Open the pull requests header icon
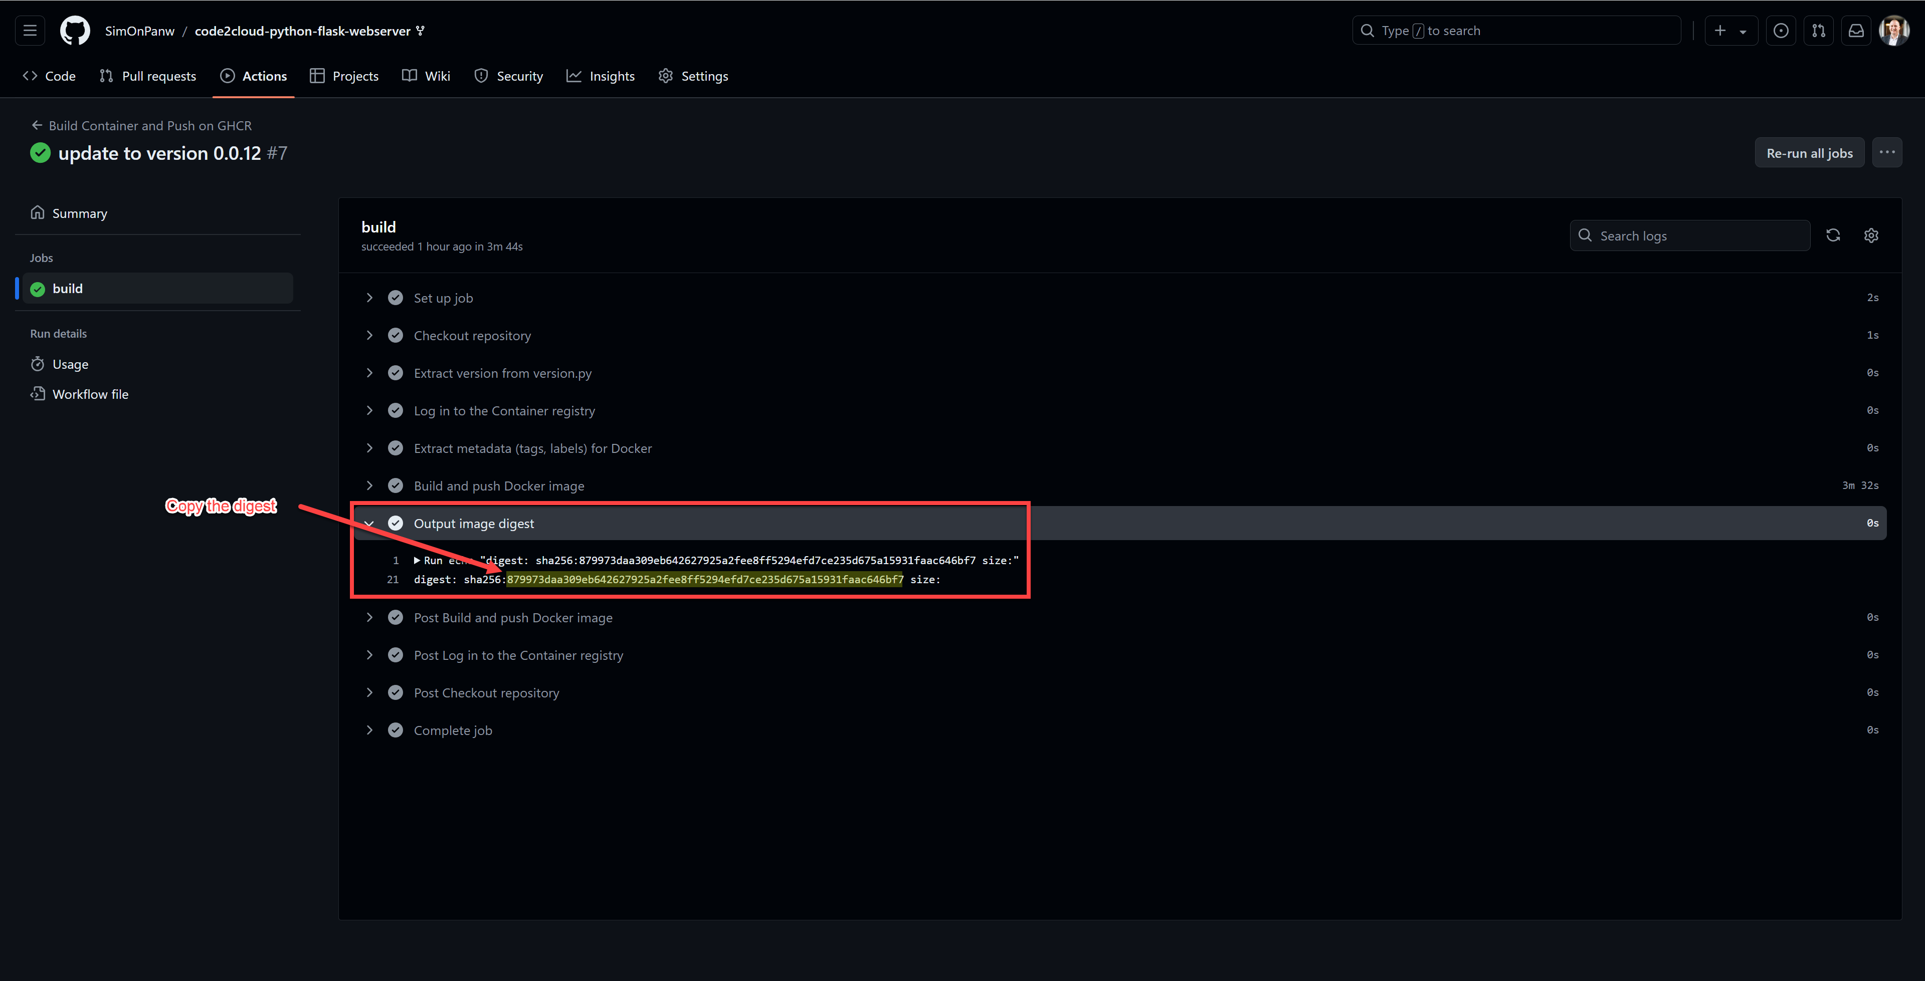Screen dimensions: 1925x981 tap(1818, 31)
